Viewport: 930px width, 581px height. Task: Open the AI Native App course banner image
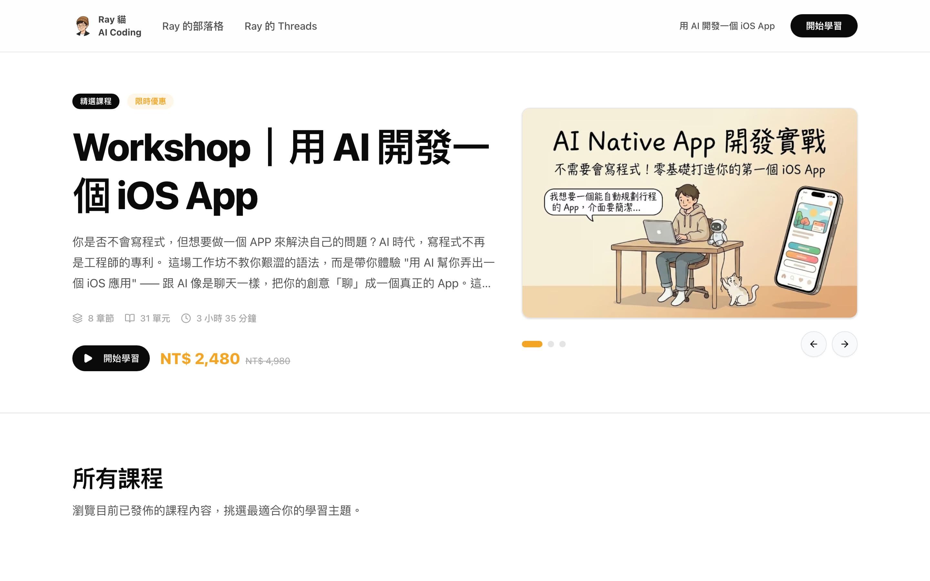(689, 213)
